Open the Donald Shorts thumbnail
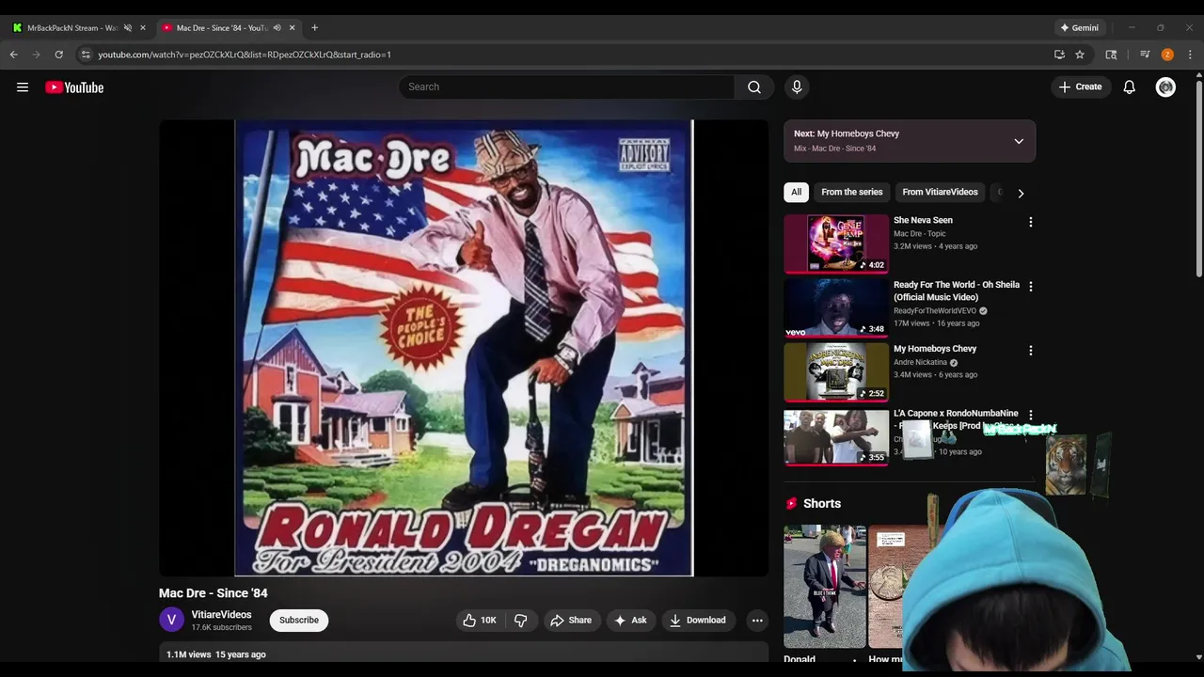 [x=825, y=586]
